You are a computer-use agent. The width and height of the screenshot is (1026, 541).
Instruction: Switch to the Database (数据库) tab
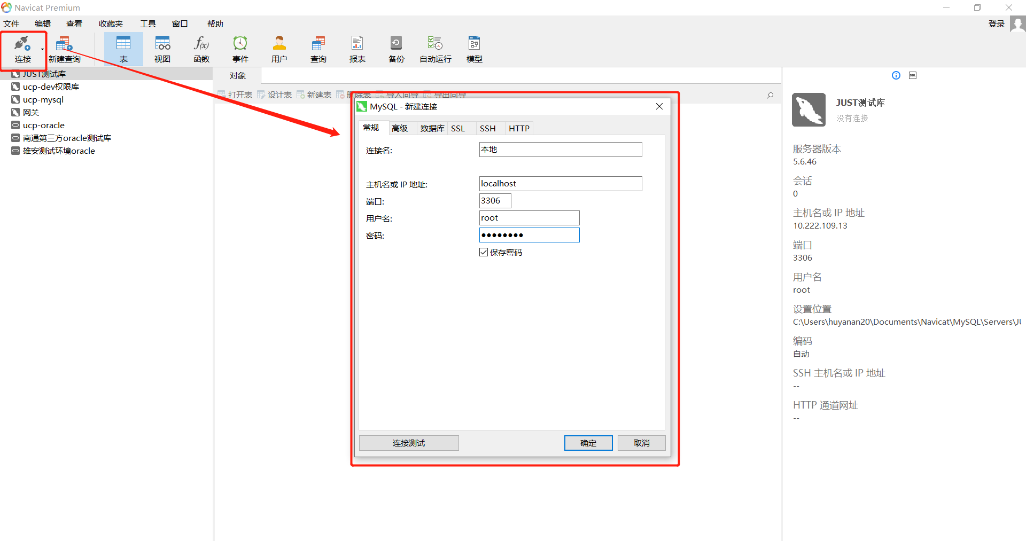[432, 128]
